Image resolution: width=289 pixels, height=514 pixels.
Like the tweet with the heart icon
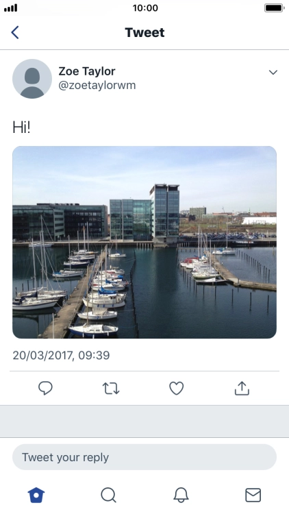[x=176, y=388]
